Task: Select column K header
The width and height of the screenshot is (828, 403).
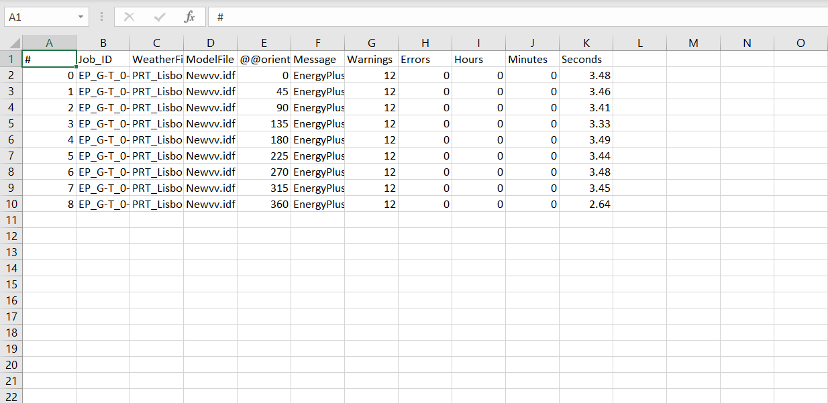Action: (586, 43)
